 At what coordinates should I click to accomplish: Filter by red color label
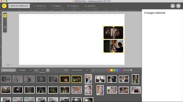(x=109, y=70)
